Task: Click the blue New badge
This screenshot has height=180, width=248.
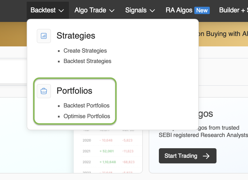Action: click(x=202, y=10)
